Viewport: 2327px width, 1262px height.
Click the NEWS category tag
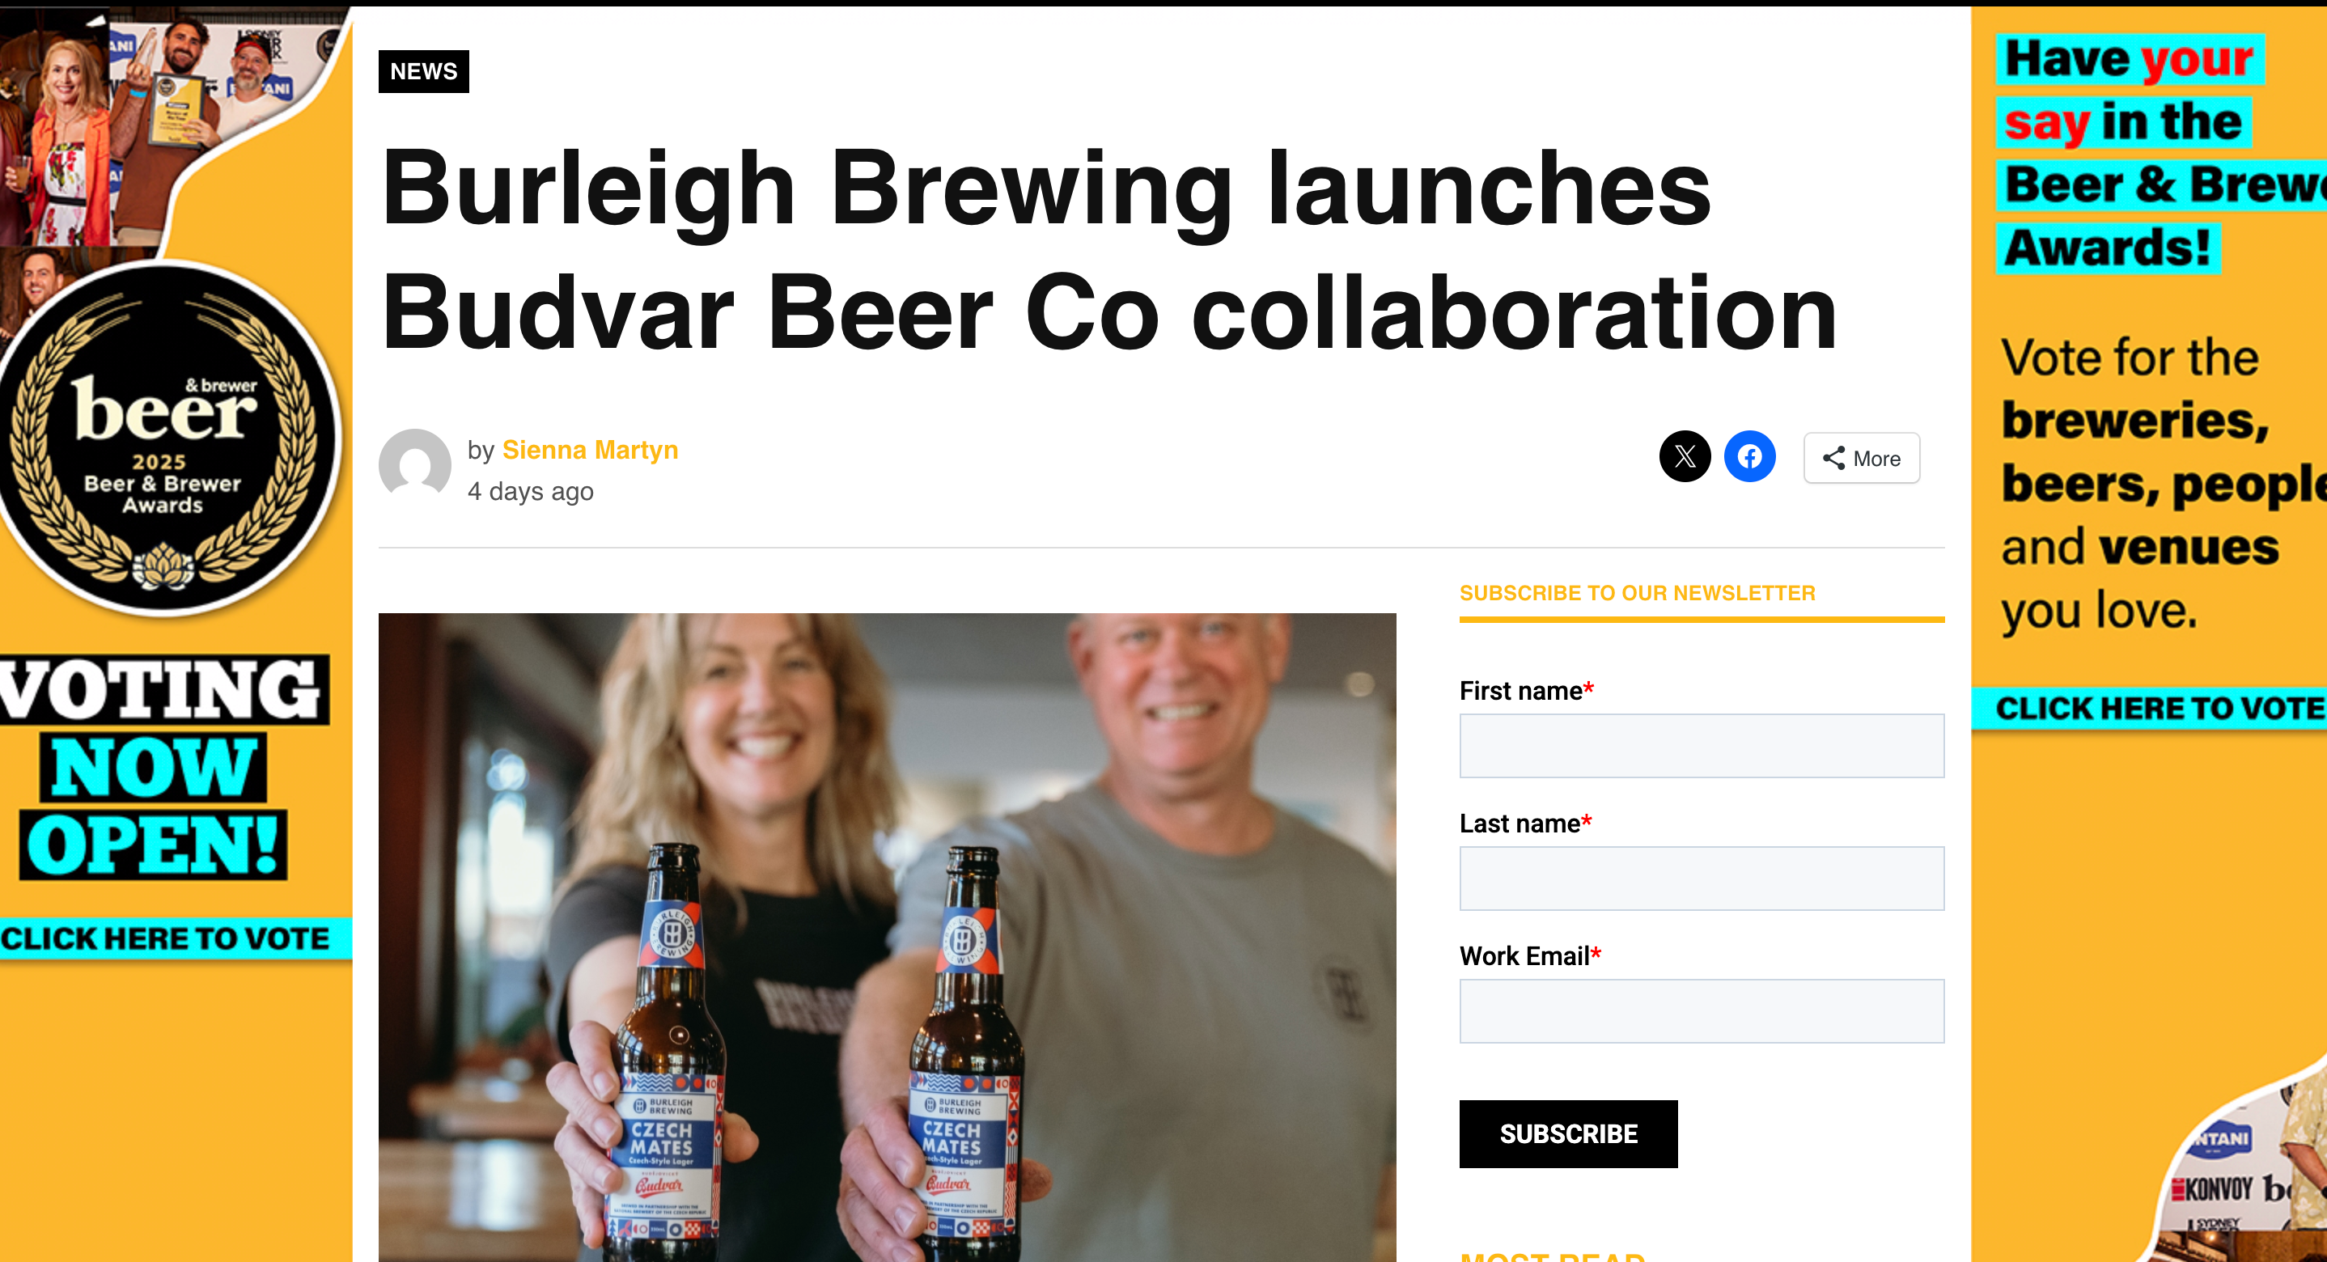(x=424, y=71)
